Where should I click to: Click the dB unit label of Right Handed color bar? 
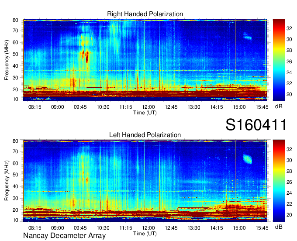[x=279, y=107]
